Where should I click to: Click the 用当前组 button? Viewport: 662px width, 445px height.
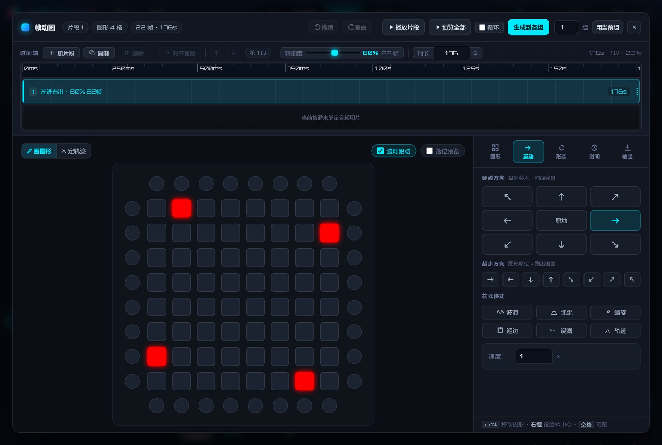[607, 27]
